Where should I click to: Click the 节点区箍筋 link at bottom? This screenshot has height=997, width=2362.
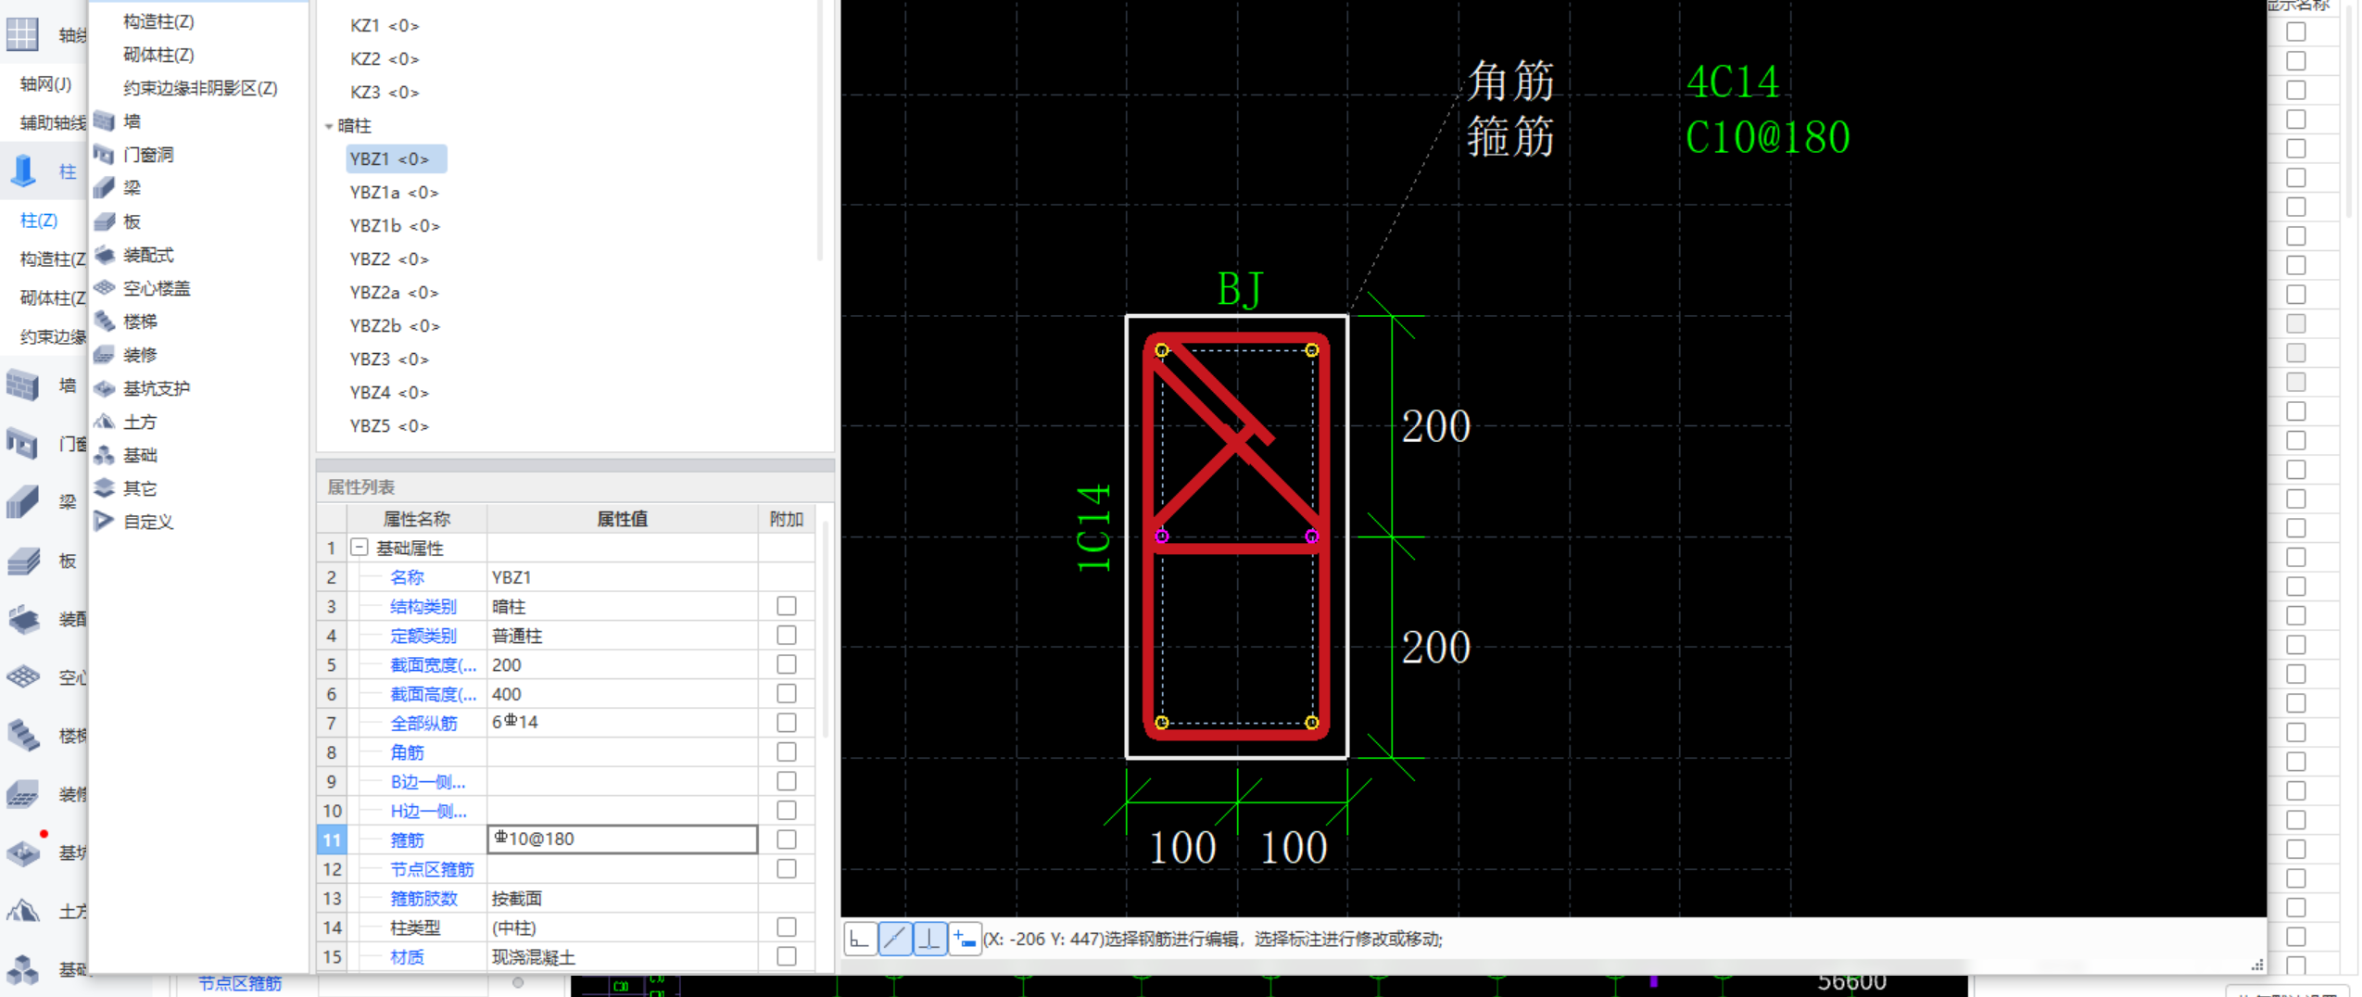coord(239,984)
